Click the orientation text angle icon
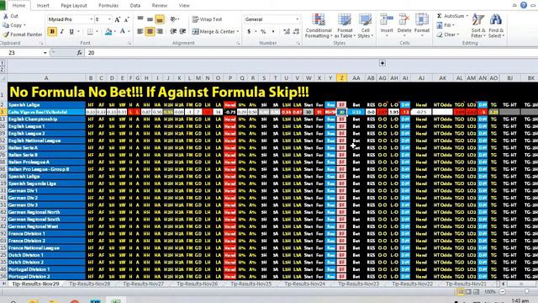The height and width of the screenshot is (303, 538). pyautogui.click(x=173, y=19)
